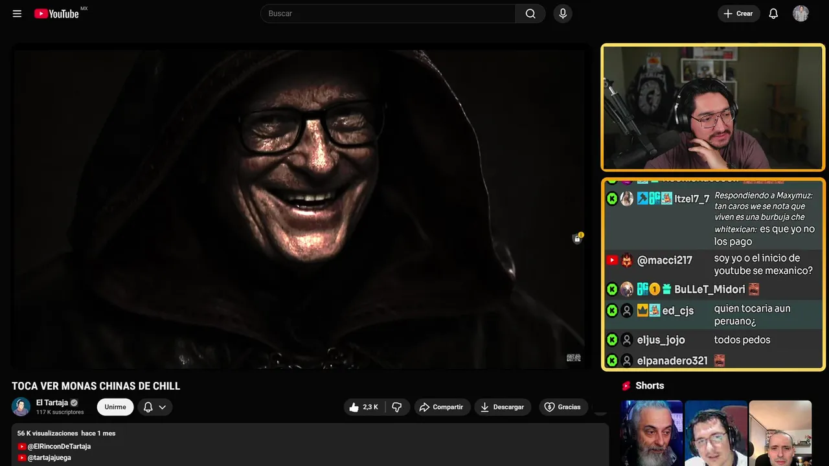The width and height of the screenshot is (829, 466).
Task: Click Kick badge beside Itzel7_7
Action: point(612,199)
